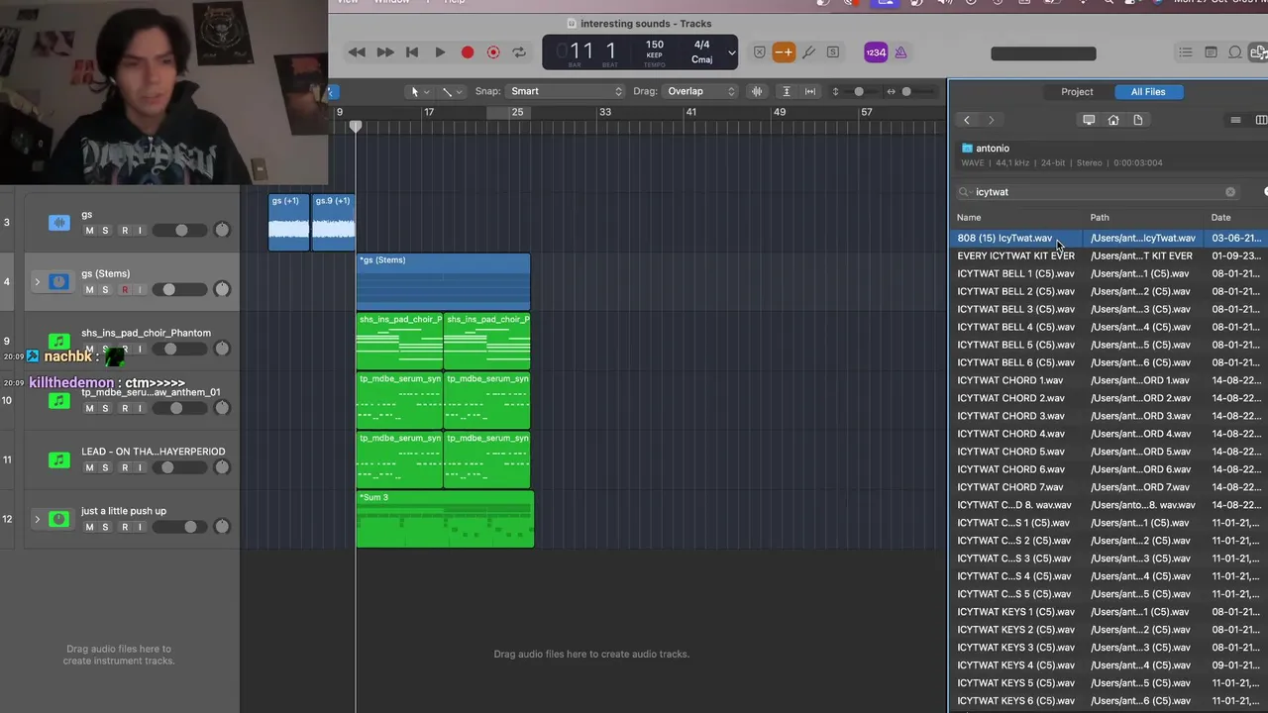Toggle the Browsers media icon

pos(1259,52)
